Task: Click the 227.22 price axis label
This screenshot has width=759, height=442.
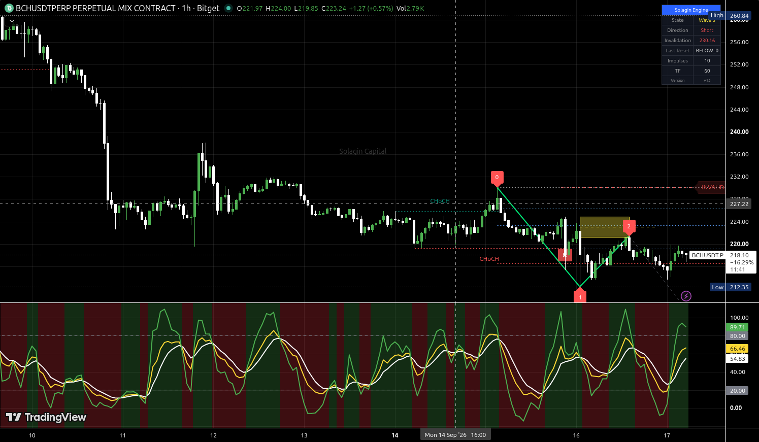Action: point(739,204)
